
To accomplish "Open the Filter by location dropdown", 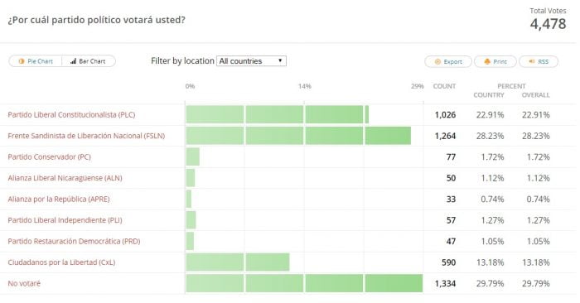I will (252, 61).
